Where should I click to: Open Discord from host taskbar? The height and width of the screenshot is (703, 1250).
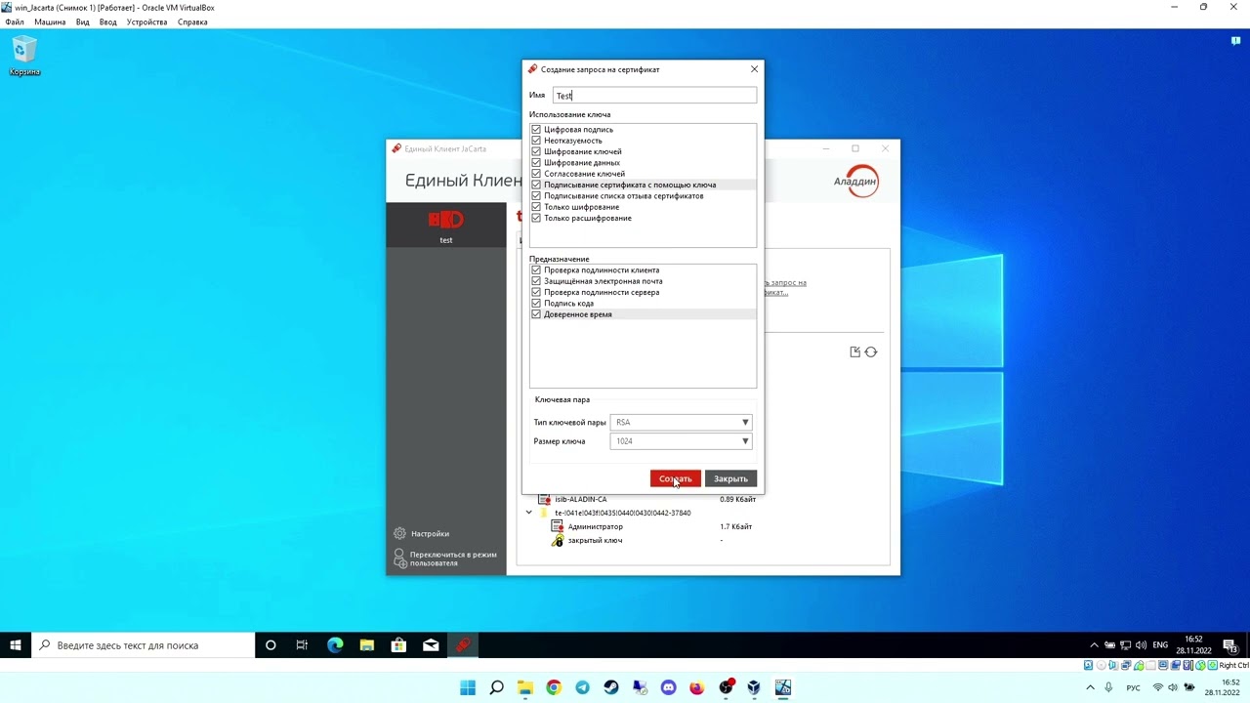668,687
